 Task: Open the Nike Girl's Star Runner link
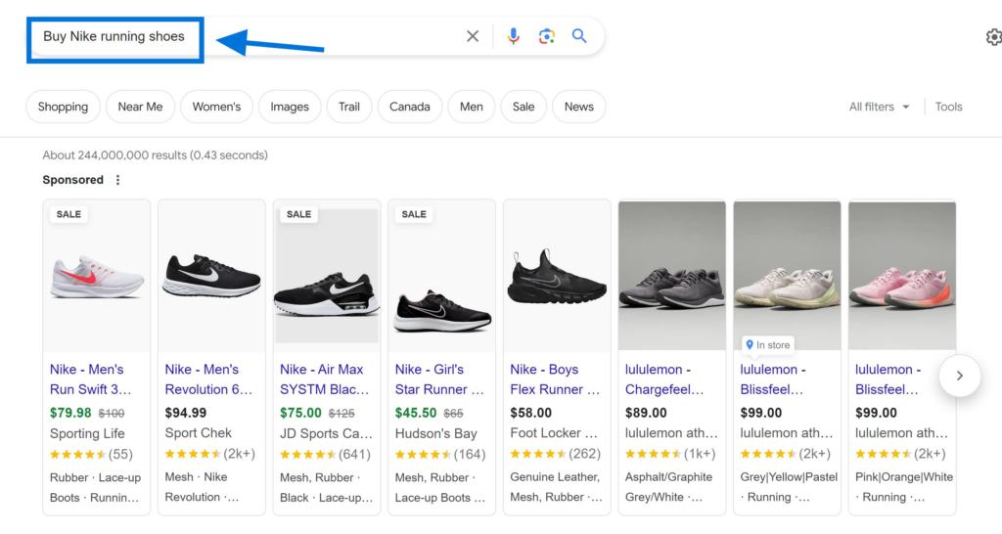(x=439, y=379)
